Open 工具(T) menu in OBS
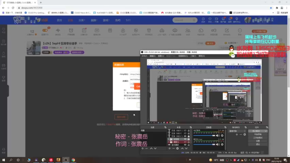 (x=193, y=56)
